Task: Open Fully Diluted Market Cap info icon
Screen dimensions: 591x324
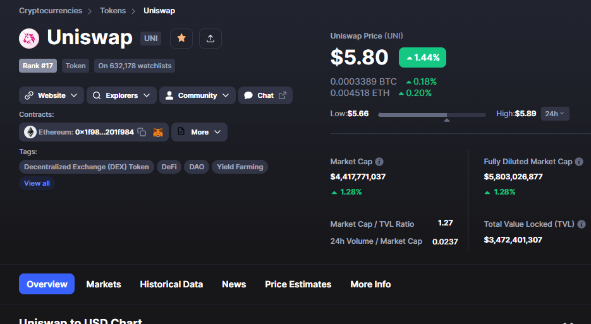Action: tap(579, 162)
